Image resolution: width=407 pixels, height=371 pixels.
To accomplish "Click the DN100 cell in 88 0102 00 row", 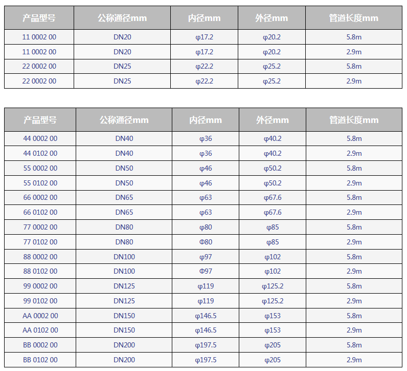I will point(124,271).
